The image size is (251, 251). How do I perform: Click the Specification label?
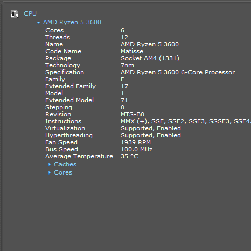pyautogui.click(x=65, y=72)
